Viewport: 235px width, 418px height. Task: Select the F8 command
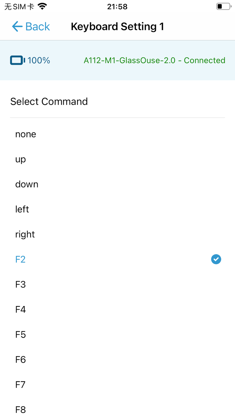pos(20,410)
